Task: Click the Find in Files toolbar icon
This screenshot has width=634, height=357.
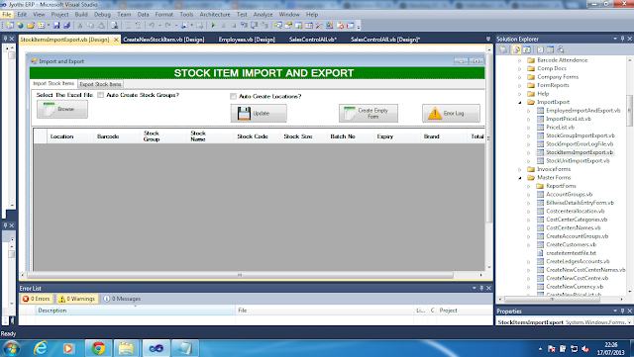Action: 115,25
